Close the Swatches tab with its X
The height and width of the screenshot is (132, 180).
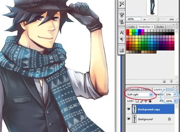pos(152,27)
